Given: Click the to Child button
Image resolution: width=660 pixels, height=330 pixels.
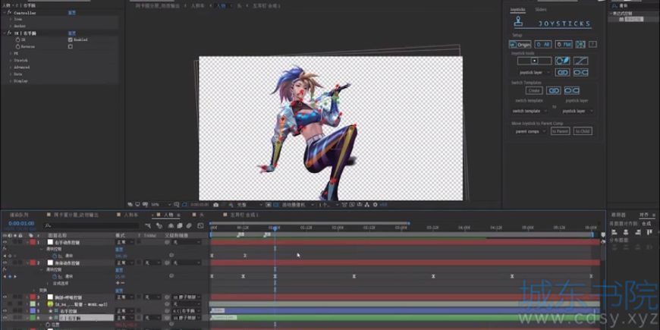Looking at the screenshot, I should (x=583, y=131).
